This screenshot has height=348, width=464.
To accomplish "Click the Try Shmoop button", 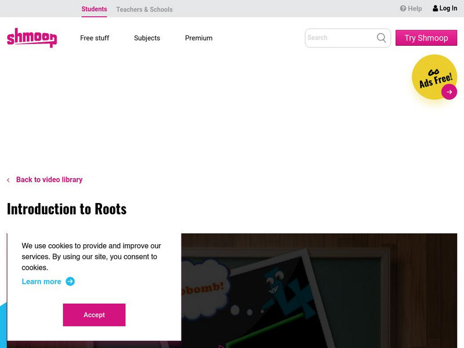I will pos(426,38).
